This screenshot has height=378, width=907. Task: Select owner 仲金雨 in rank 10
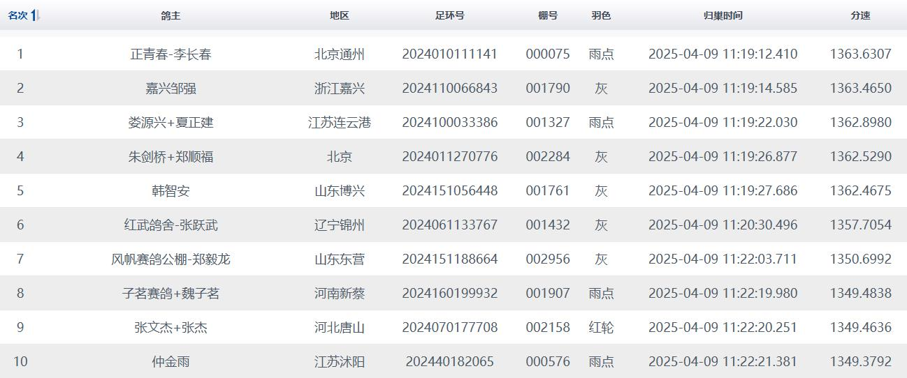[170, 361]
